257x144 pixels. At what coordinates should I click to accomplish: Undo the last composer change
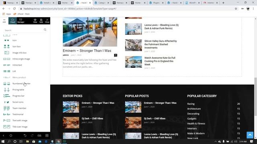click(25, 136)
